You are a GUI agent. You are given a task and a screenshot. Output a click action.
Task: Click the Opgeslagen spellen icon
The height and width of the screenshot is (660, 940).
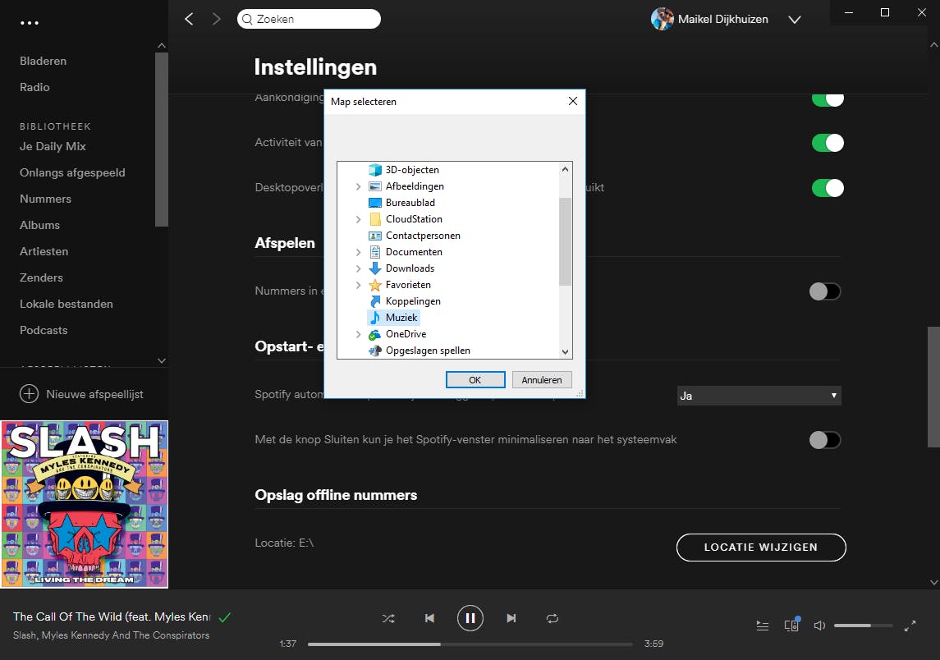[x=375, y=350]
